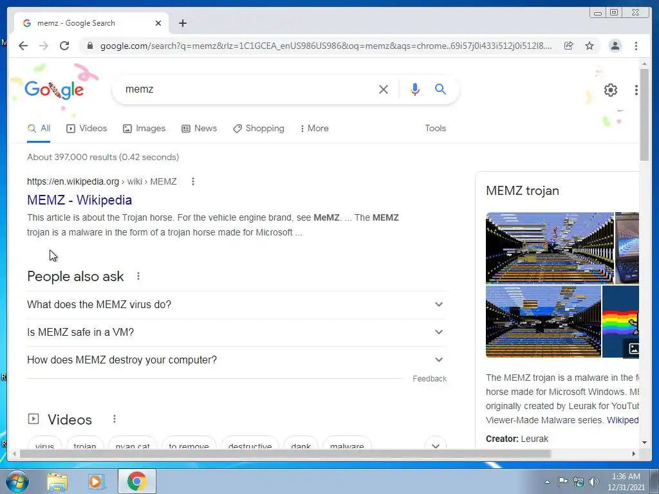The image size is (659, 494).
Task: Start voice search with the microphone
Action: [x=415, y=89]
